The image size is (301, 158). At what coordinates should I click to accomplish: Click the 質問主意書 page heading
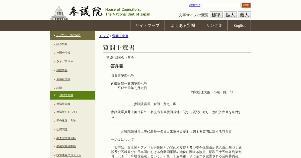(x=119, y=48)
